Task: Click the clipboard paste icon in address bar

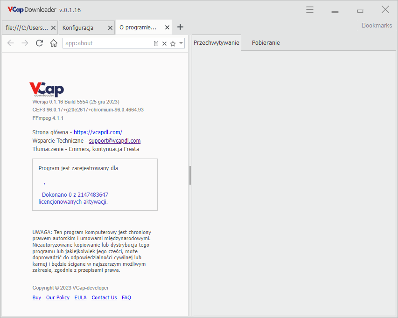Action: 156,44
